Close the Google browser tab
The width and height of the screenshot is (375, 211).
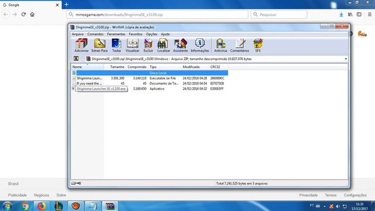(57, 5)
